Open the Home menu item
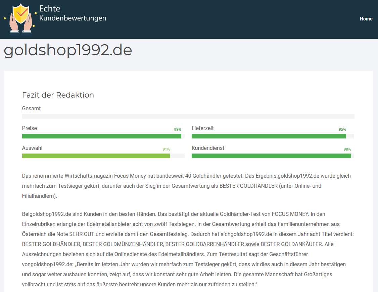378x292 pixels. (x=366, y=19)
